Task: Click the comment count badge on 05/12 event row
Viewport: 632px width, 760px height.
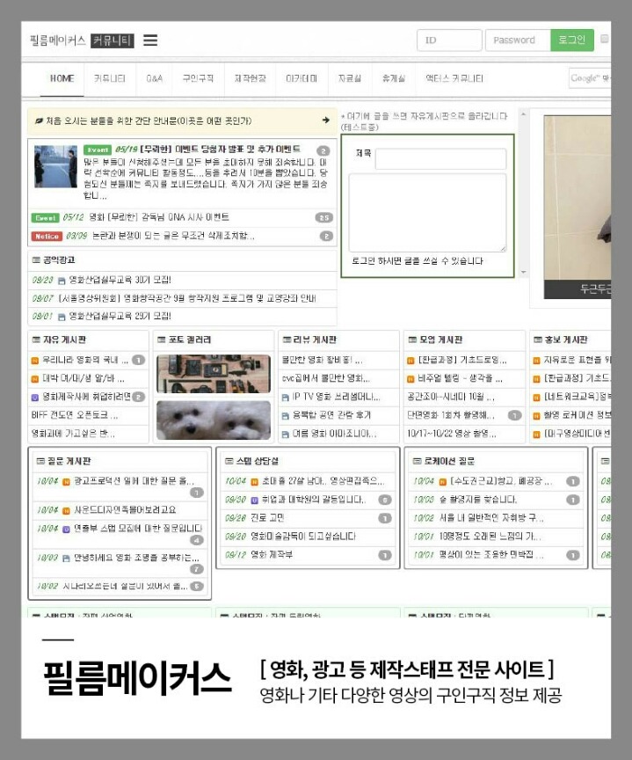Action: tap(324, 217)
